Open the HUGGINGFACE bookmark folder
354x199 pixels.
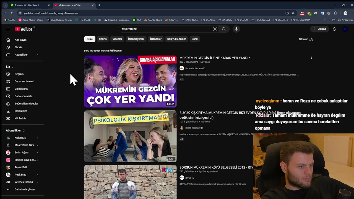pos(261,20)
